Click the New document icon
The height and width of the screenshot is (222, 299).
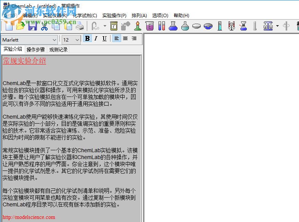[x=9, y=26]
